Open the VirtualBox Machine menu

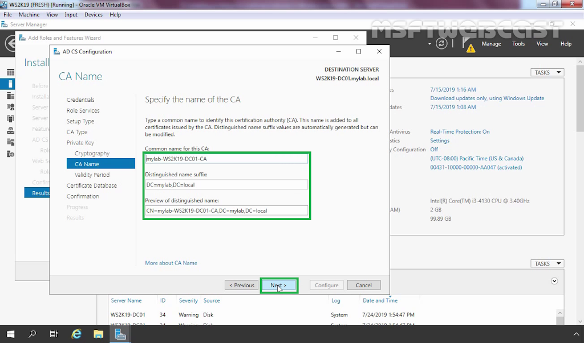coord(29,14)
